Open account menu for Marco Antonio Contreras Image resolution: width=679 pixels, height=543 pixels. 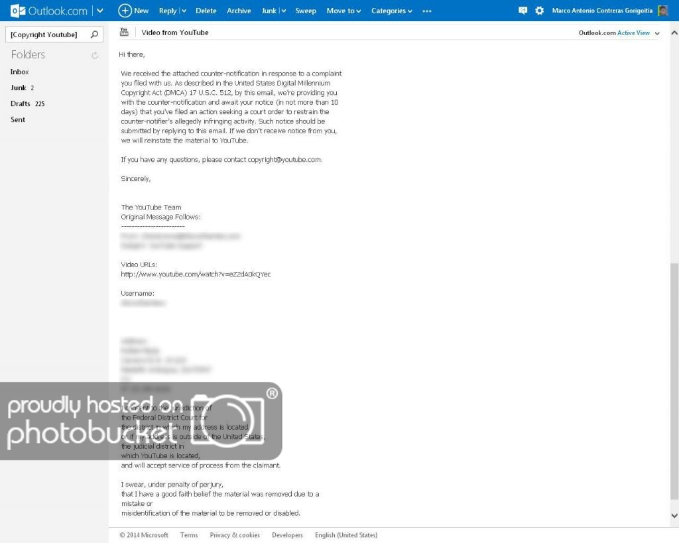tap(602, 11)
